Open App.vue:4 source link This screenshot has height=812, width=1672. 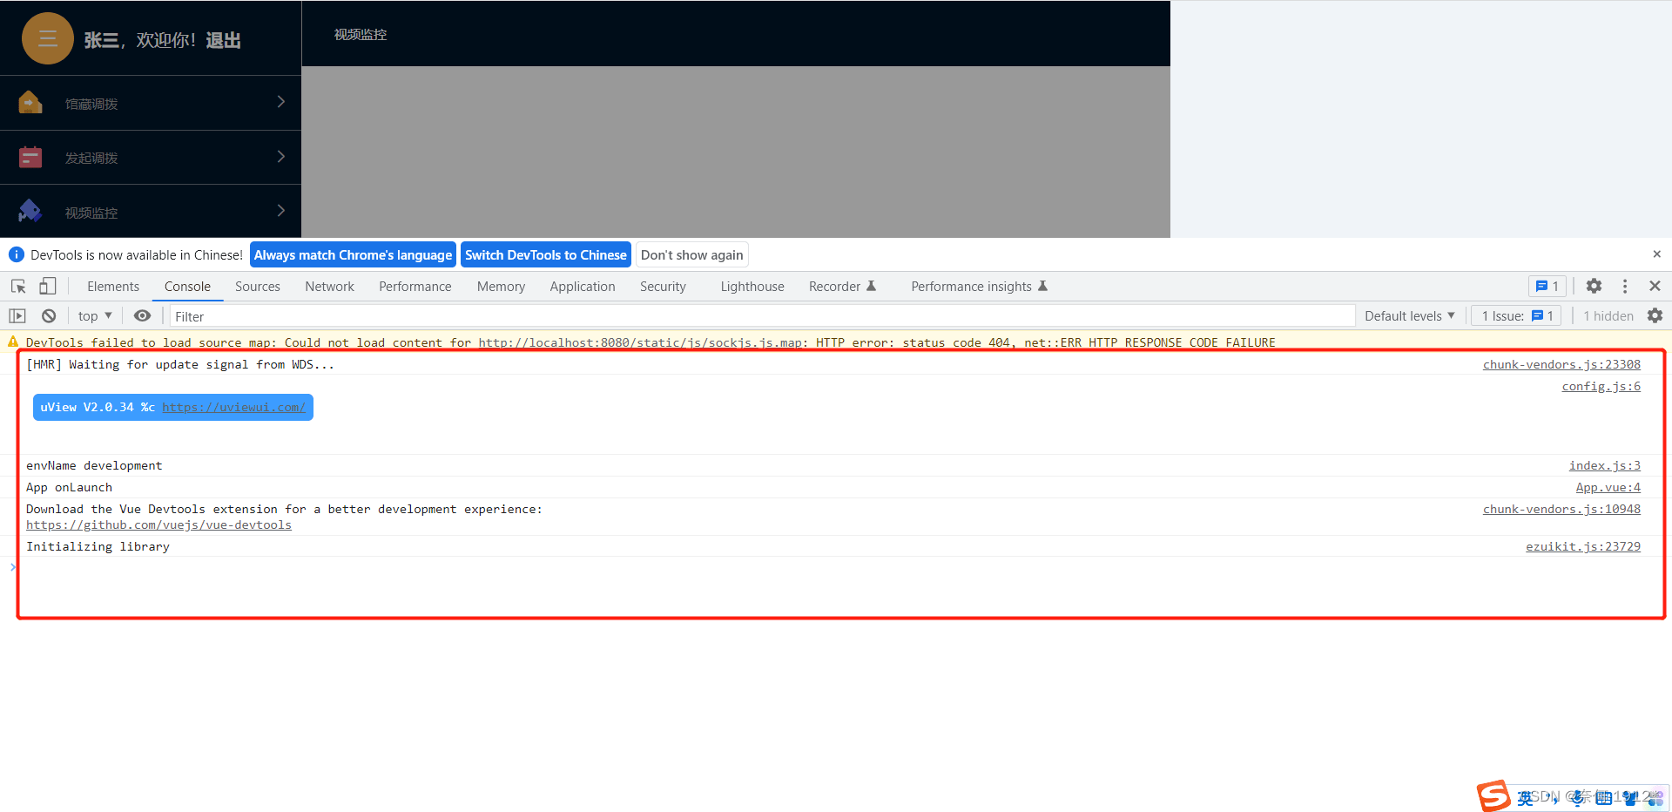point(1608,487)
